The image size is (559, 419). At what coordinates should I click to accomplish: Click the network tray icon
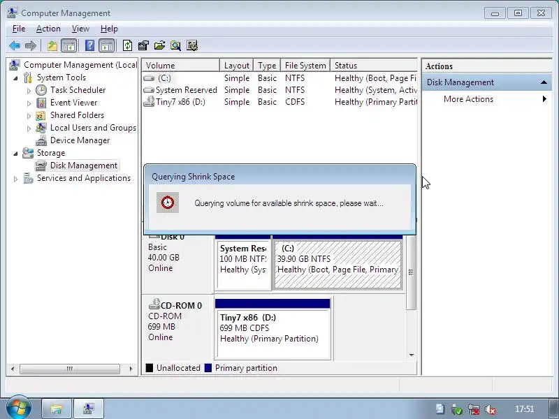coord(474,409)
